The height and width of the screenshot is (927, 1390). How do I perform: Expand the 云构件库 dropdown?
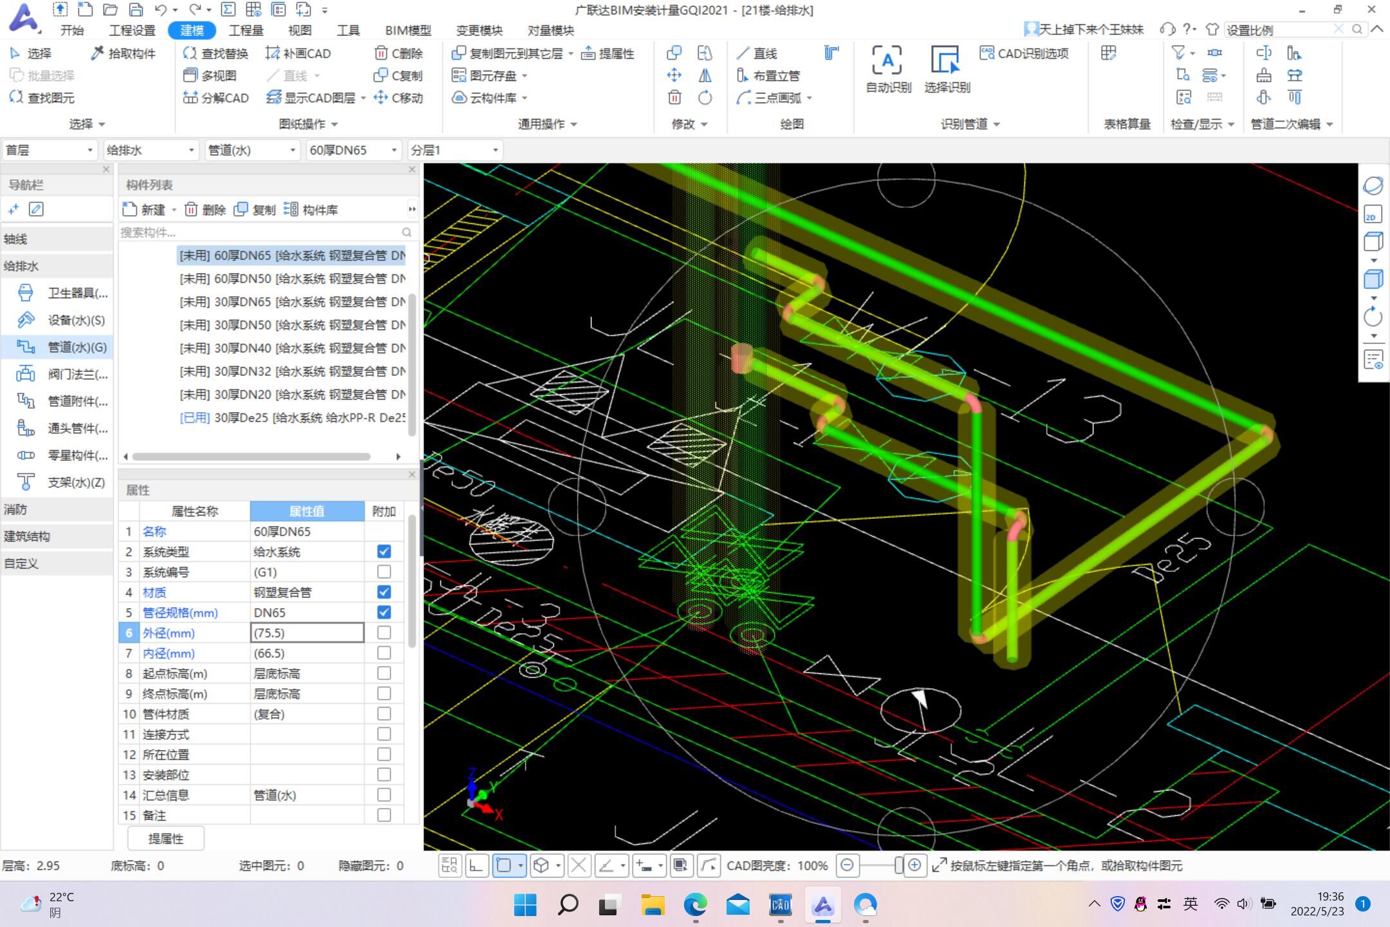click(525, 98)
